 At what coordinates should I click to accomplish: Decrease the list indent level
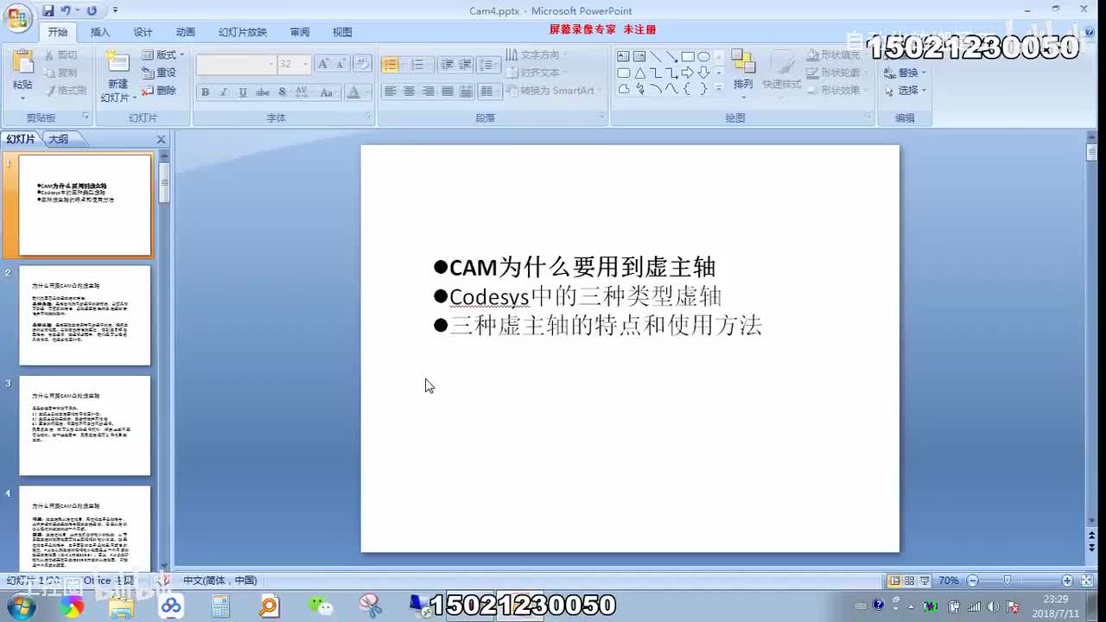447,65
